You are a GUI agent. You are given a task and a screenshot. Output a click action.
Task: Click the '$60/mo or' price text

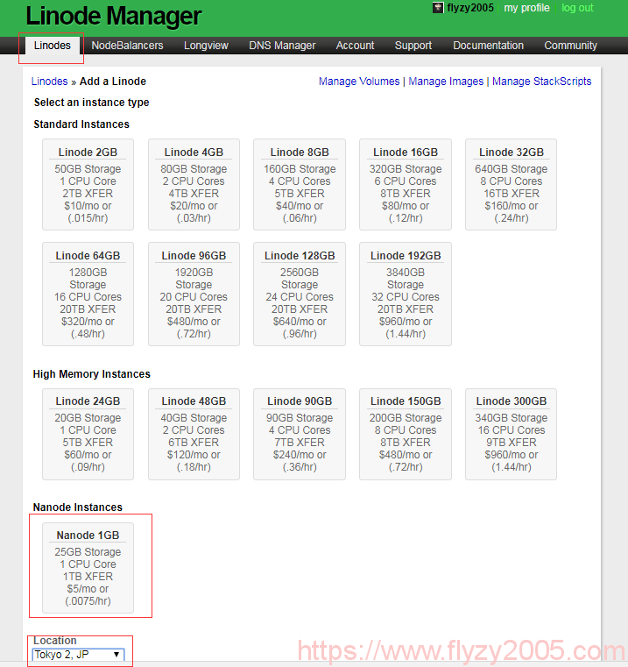pyautogui.click(x=88, y=455)
